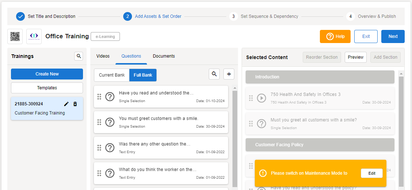Delete the 21885-300924 training with trash icon
The image size is (412, 190).
[75, 104]
